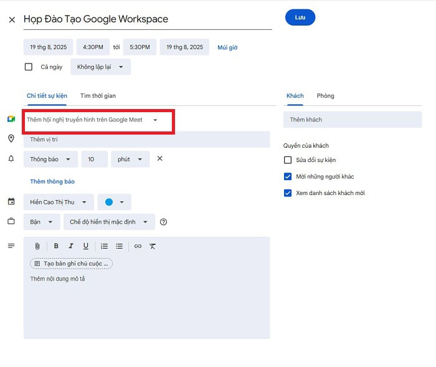Image resolution: width=436 pixels, height=367 pixels.
Task: Apply italic formatting to description
Action: pos(71,246)
